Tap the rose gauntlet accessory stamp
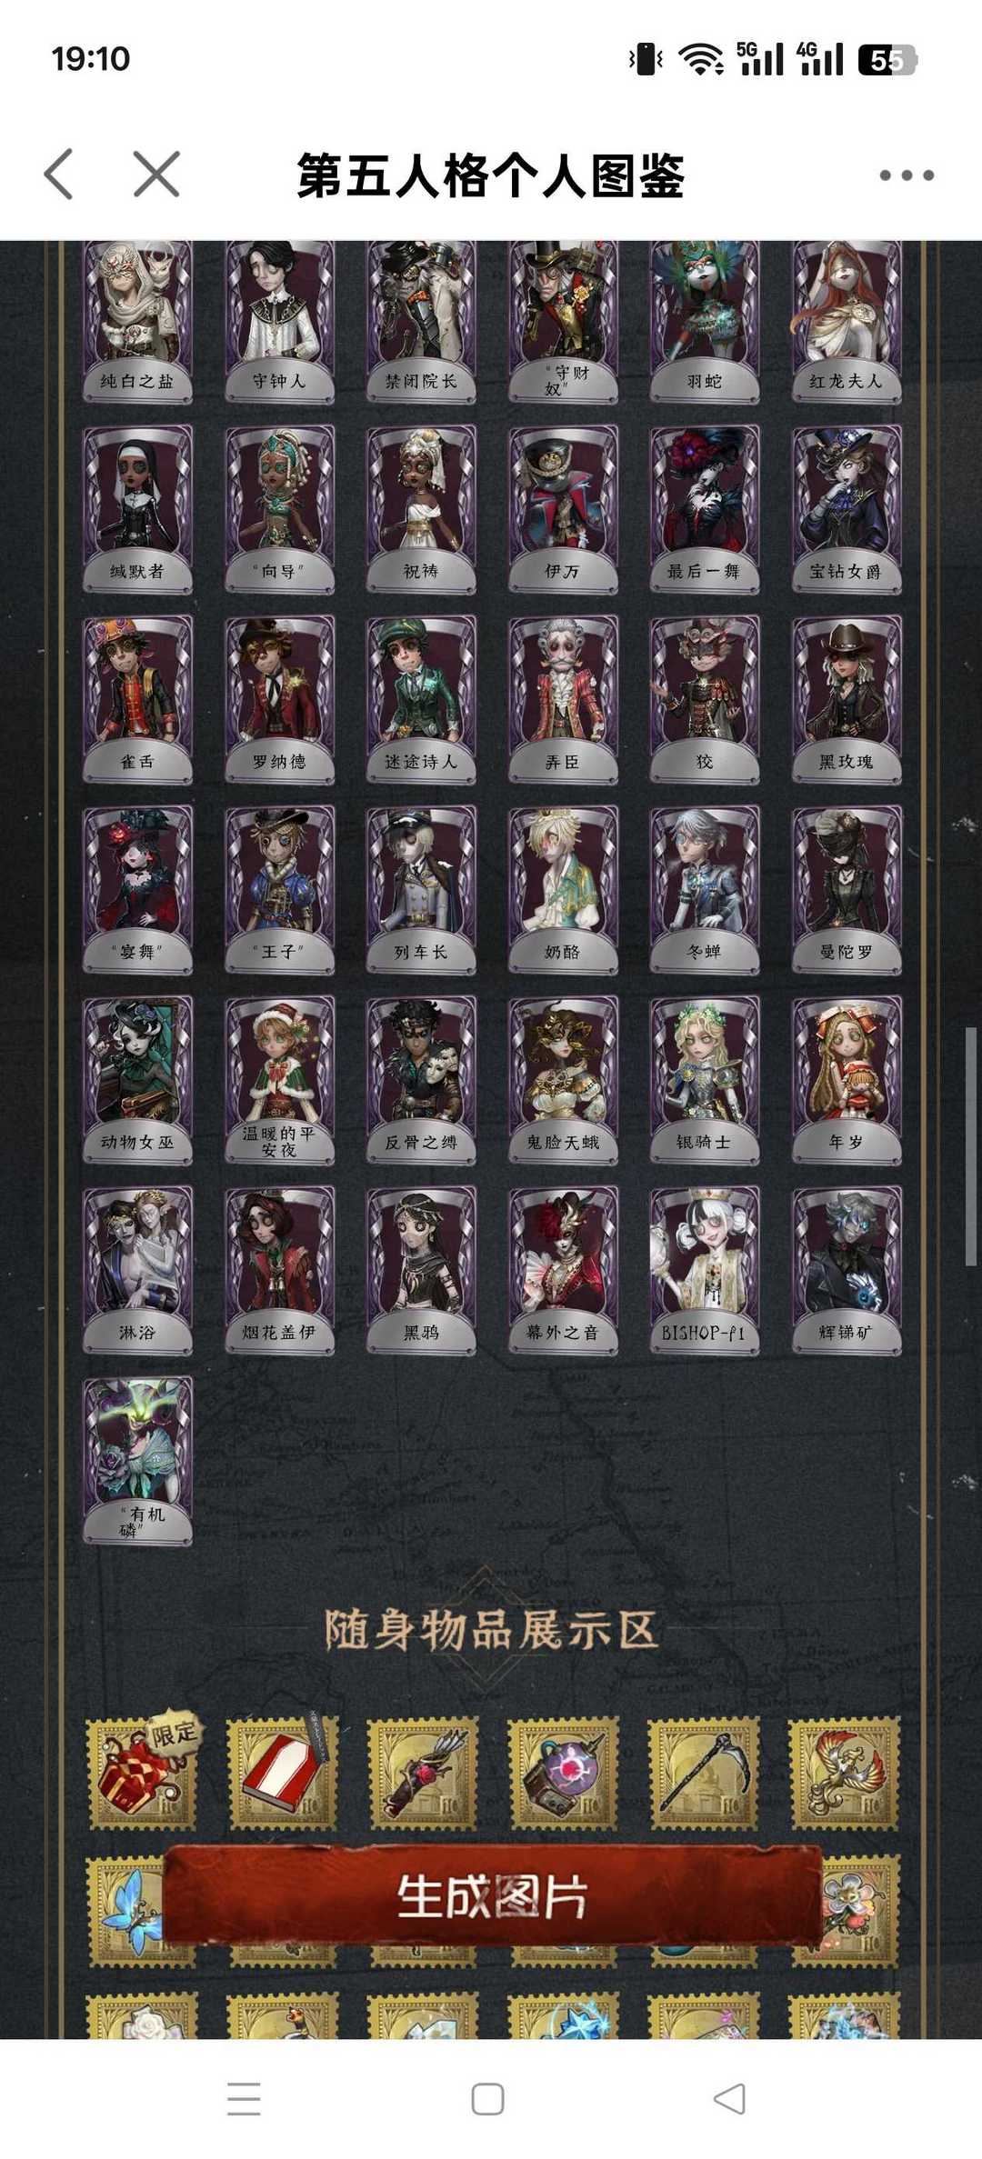 pos(422,1773)
